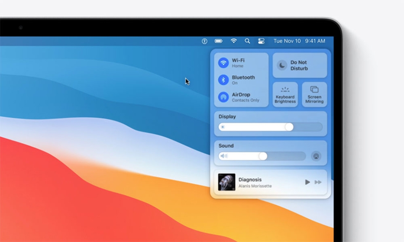Play "Diagnosis" by Alanis Morissette

(307, 182)
